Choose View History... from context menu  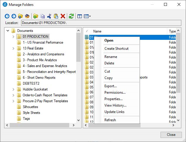pyautogui.click(x=115, y=105)
